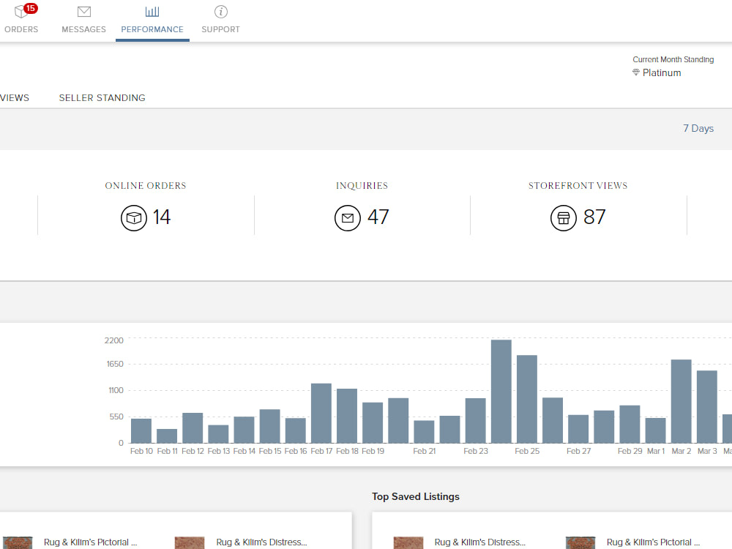Click the Feb 11 chart bar
Viewport: 732px width, 549px height.
tap(167, 436)
